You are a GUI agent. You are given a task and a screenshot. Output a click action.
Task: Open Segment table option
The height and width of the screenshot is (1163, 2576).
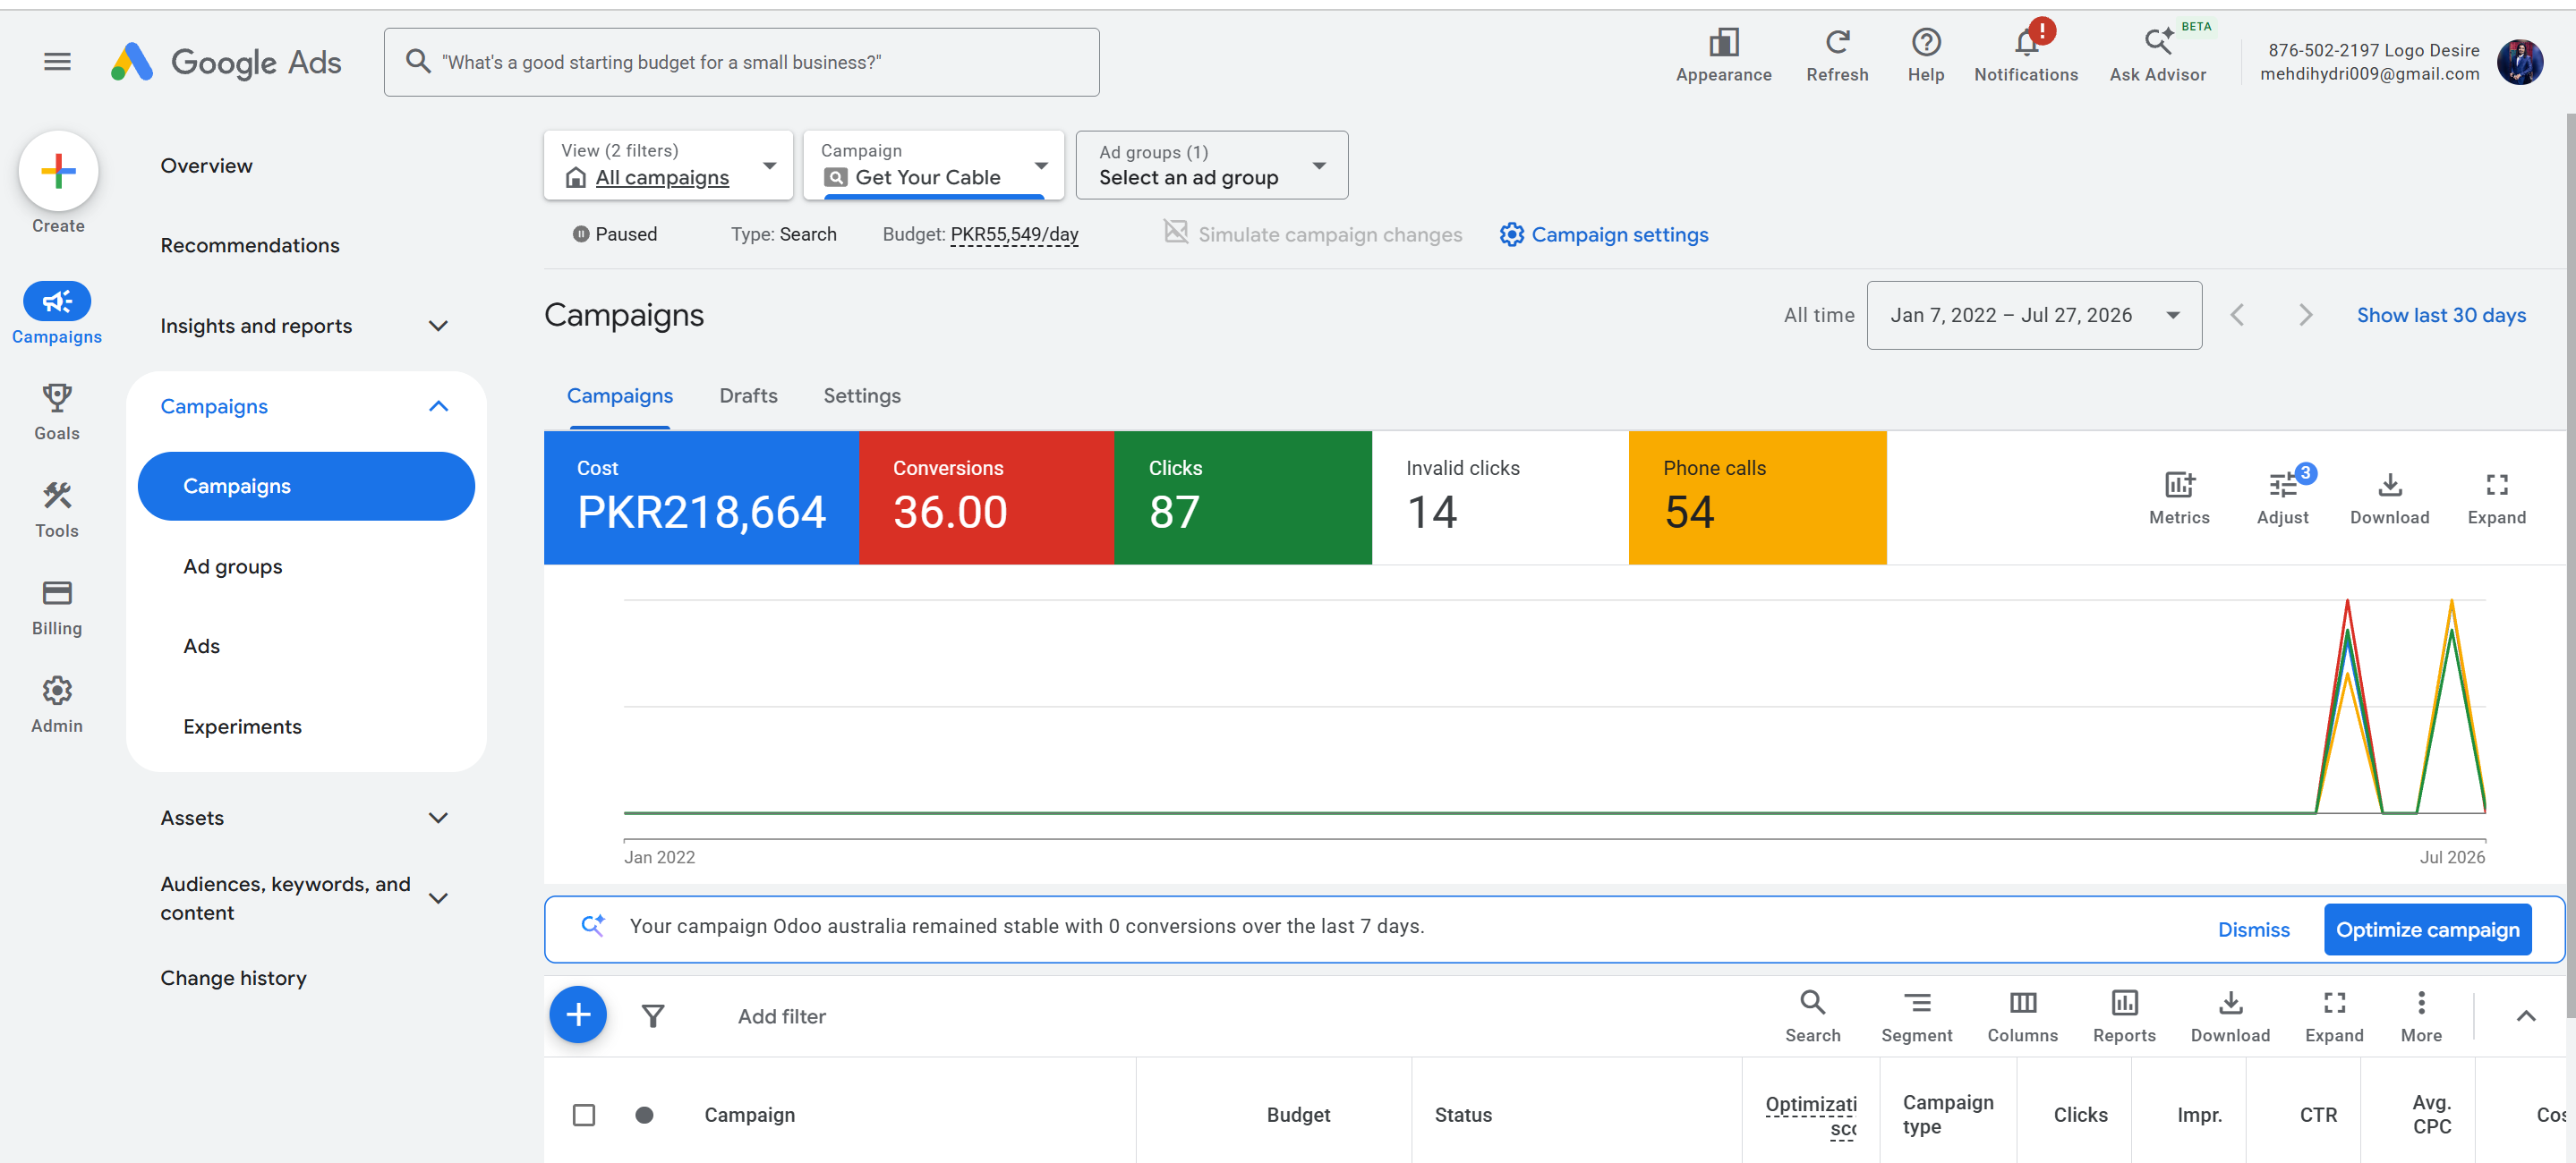[x=1916, y=1016]
